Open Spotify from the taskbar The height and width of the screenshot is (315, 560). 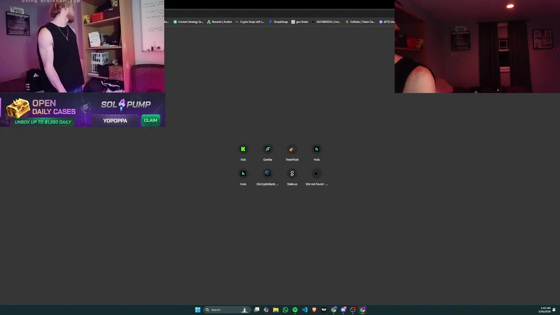tap(295, 310)
